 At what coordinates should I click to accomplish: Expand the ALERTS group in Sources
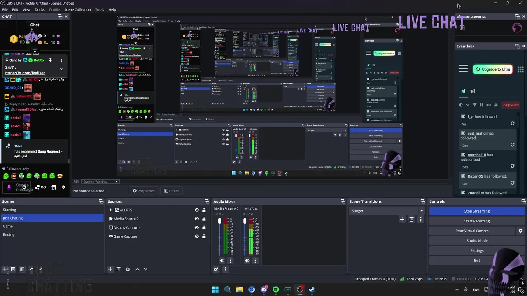(x=110, y=210)
